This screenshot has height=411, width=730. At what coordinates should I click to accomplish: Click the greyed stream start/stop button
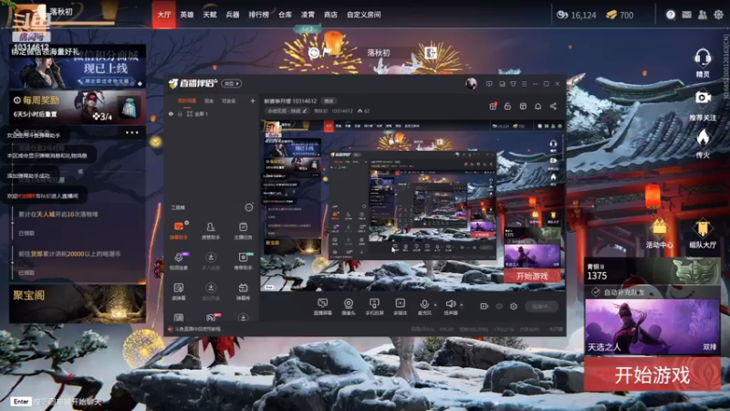[x=541, y=306]
